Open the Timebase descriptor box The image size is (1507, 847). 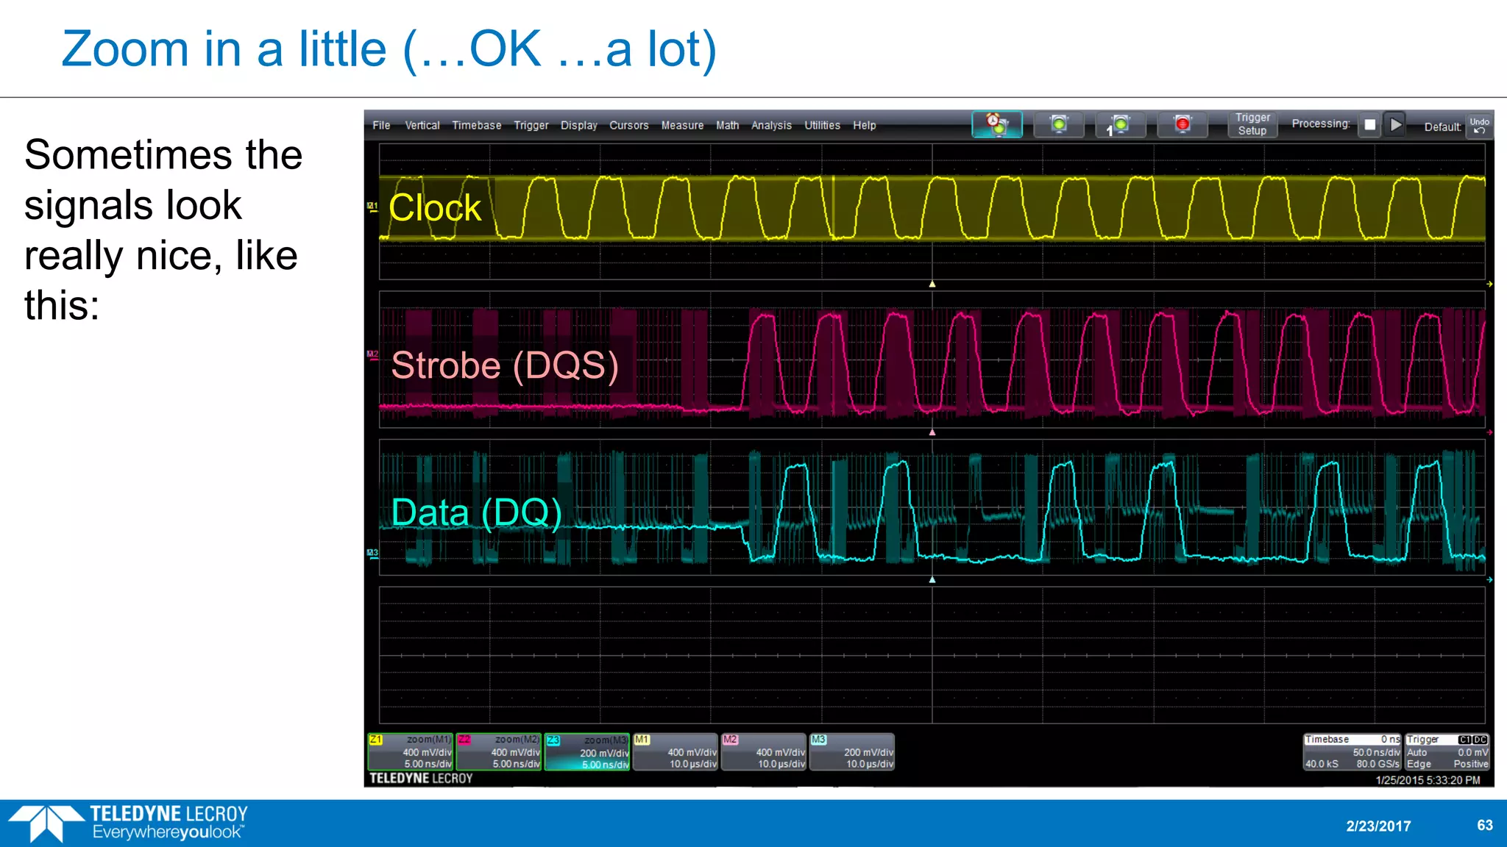coord(1352,751)
